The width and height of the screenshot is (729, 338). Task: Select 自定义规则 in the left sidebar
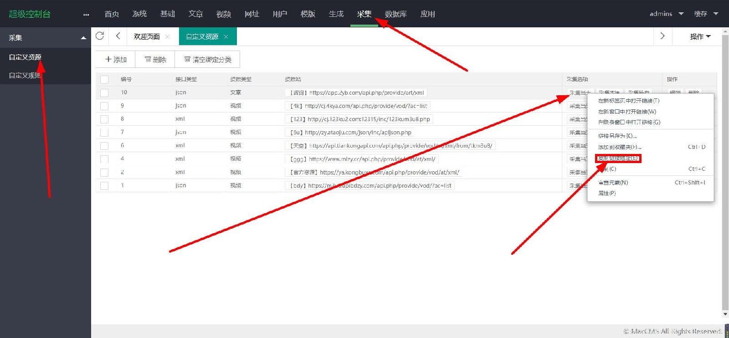coord(25,75)
